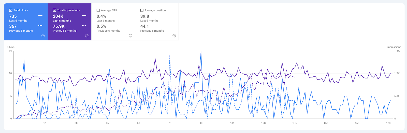Viewport: 407px width, 133px height.
Task: Click help icon on Average CTR card
Action: [x=130, y=36]
